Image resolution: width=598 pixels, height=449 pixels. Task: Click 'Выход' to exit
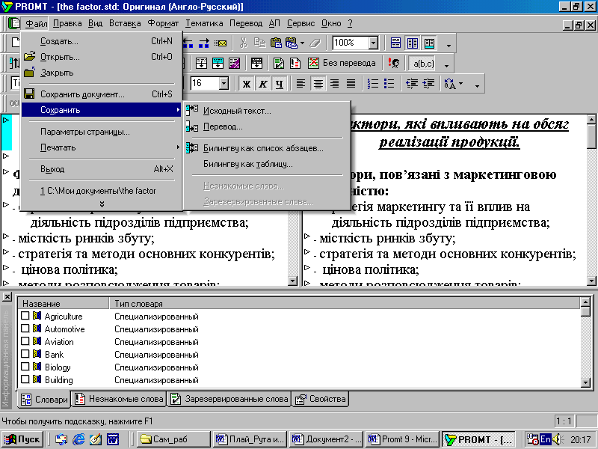click(x=102, y=169)
